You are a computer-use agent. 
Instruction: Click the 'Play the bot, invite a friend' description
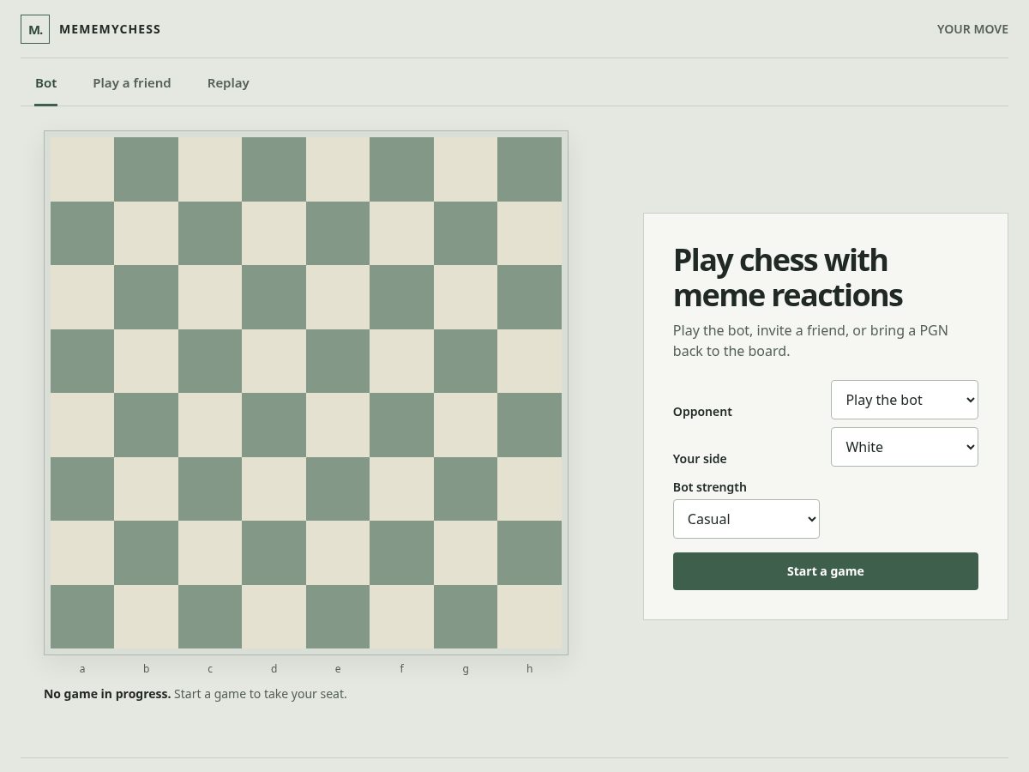tap(810, 341)
